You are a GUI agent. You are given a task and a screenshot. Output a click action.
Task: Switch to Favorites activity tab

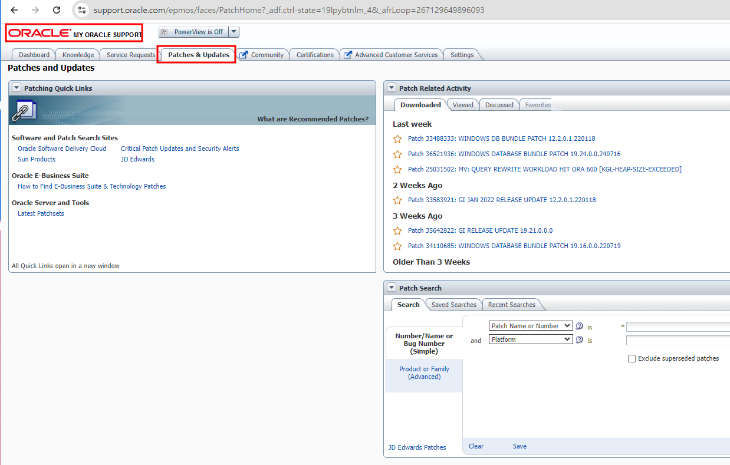538,105
